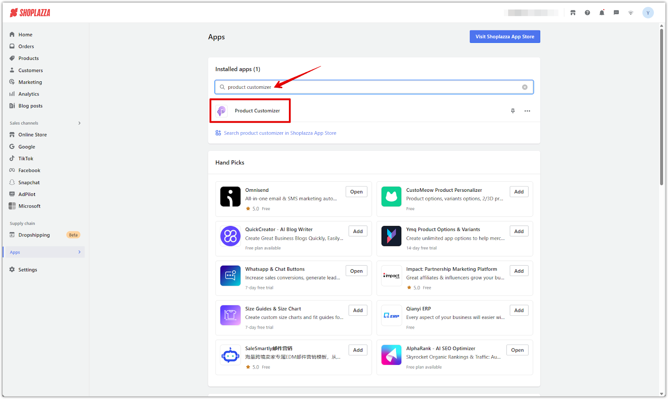Add SaleSmartly app
The height and width of the screenshot is (399, 668).
coord(358,350)
